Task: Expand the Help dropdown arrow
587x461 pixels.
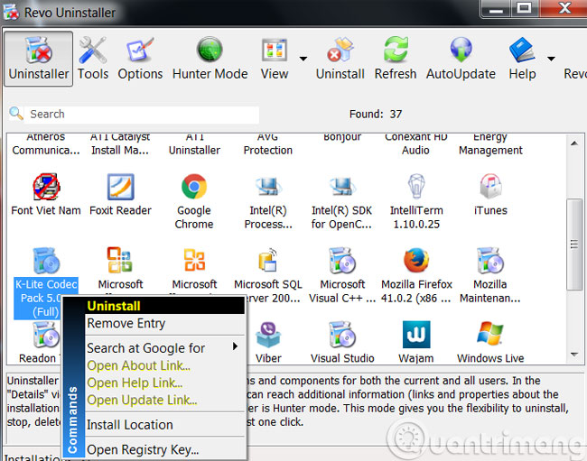Action: [551, 59]
